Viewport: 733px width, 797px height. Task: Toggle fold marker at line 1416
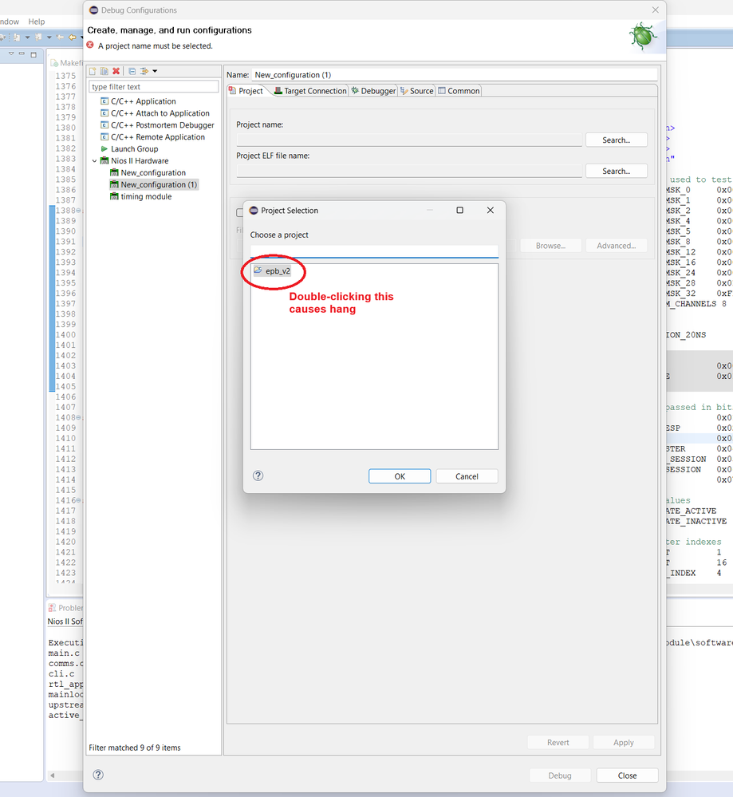click(78, 500)
